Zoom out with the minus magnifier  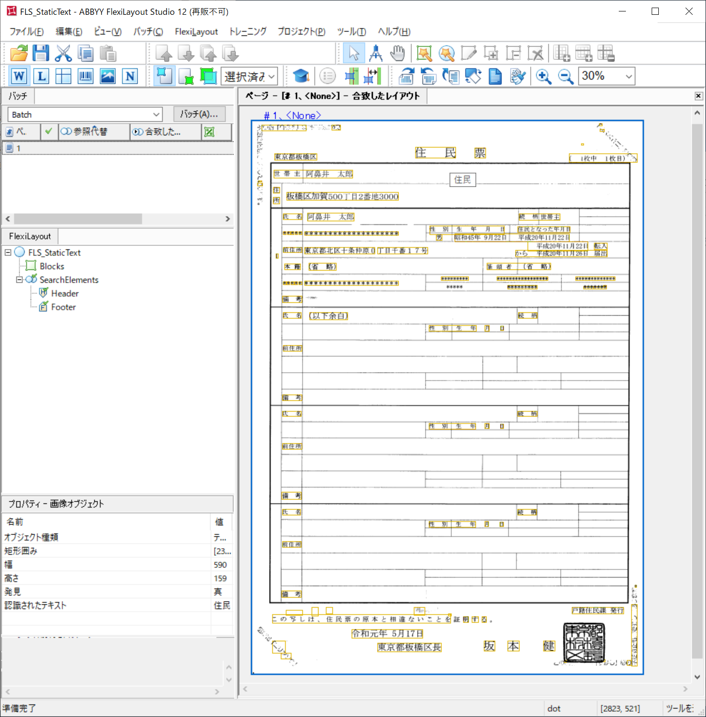click(x=565, y=76)
